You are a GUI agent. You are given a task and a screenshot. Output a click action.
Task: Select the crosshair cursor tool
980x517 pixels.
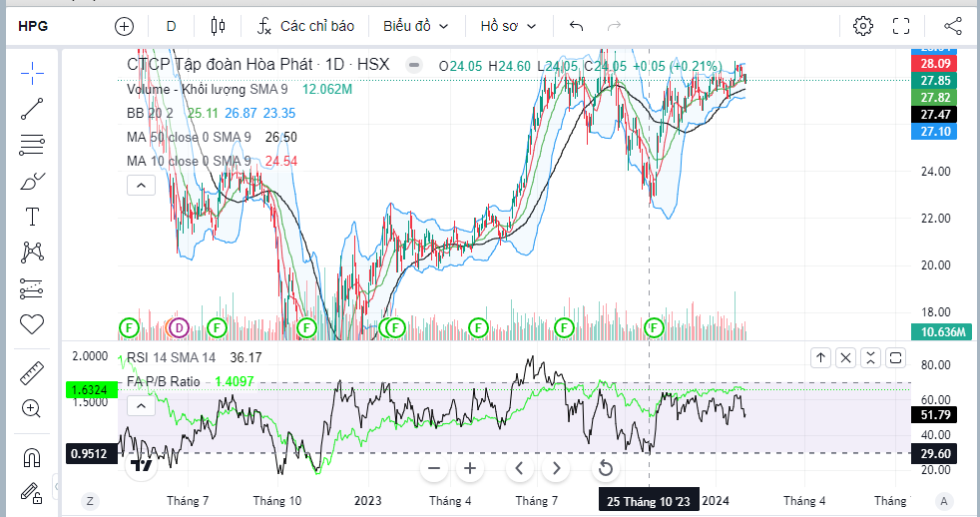[x=32, y=73]
